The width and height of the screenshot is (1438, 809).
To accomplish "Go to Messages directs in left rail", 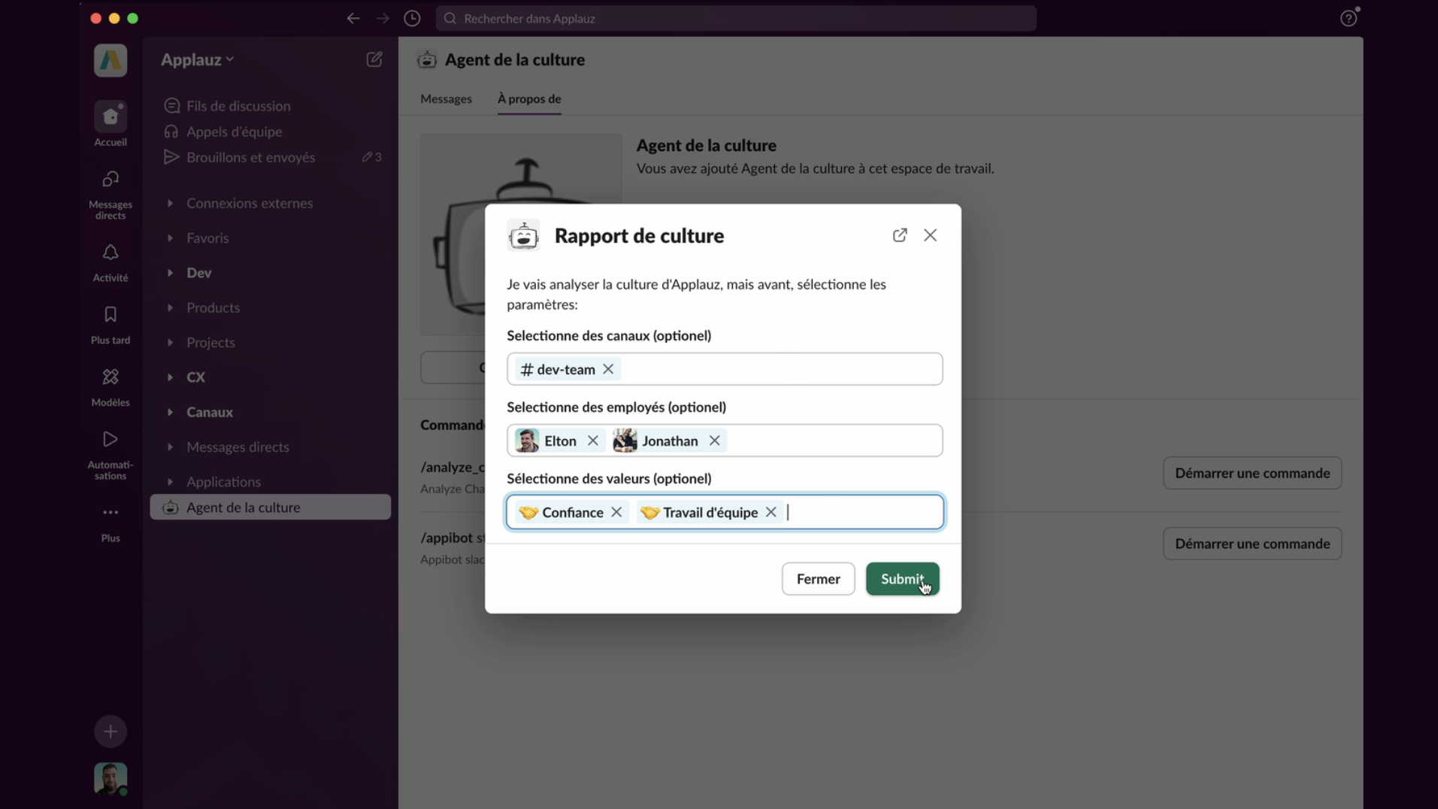I will pyautogui.click(x=110, y=180).
